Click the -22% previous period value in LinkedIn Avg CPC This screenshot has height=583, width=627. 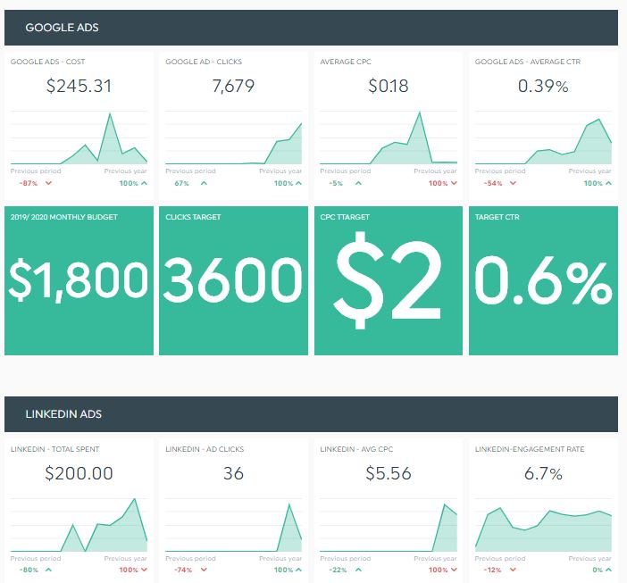click(x=338, y=571)
